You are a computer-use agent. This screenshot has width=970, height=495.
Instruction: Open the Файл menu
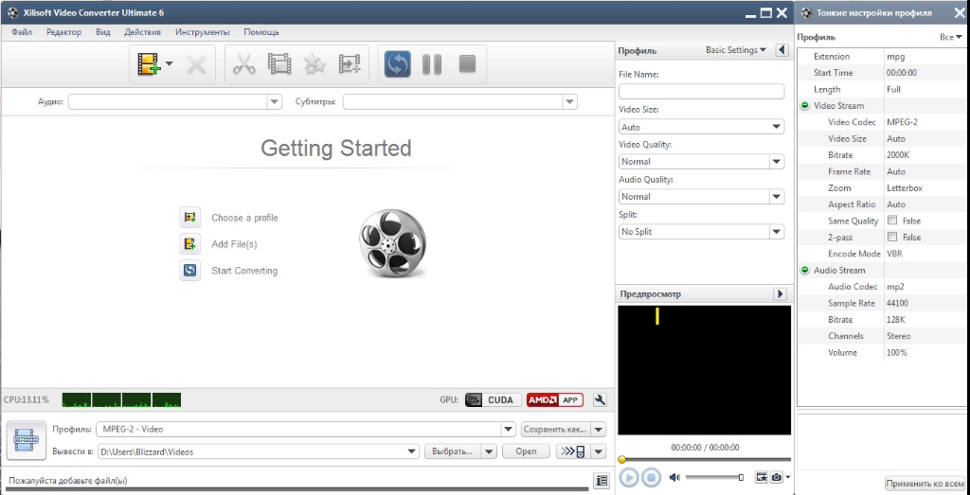tap(22, 32)
